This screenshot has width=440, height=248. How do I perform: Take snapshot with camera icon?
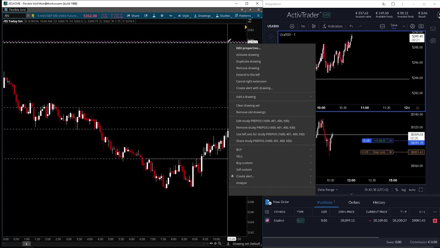tap(421, 26)
